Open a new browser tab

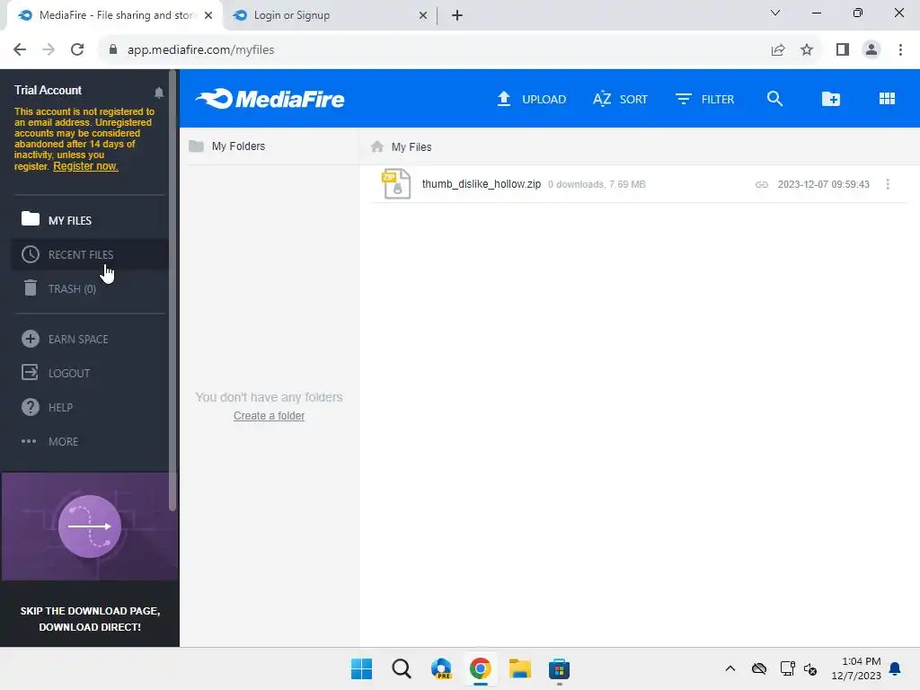(457, 15)
